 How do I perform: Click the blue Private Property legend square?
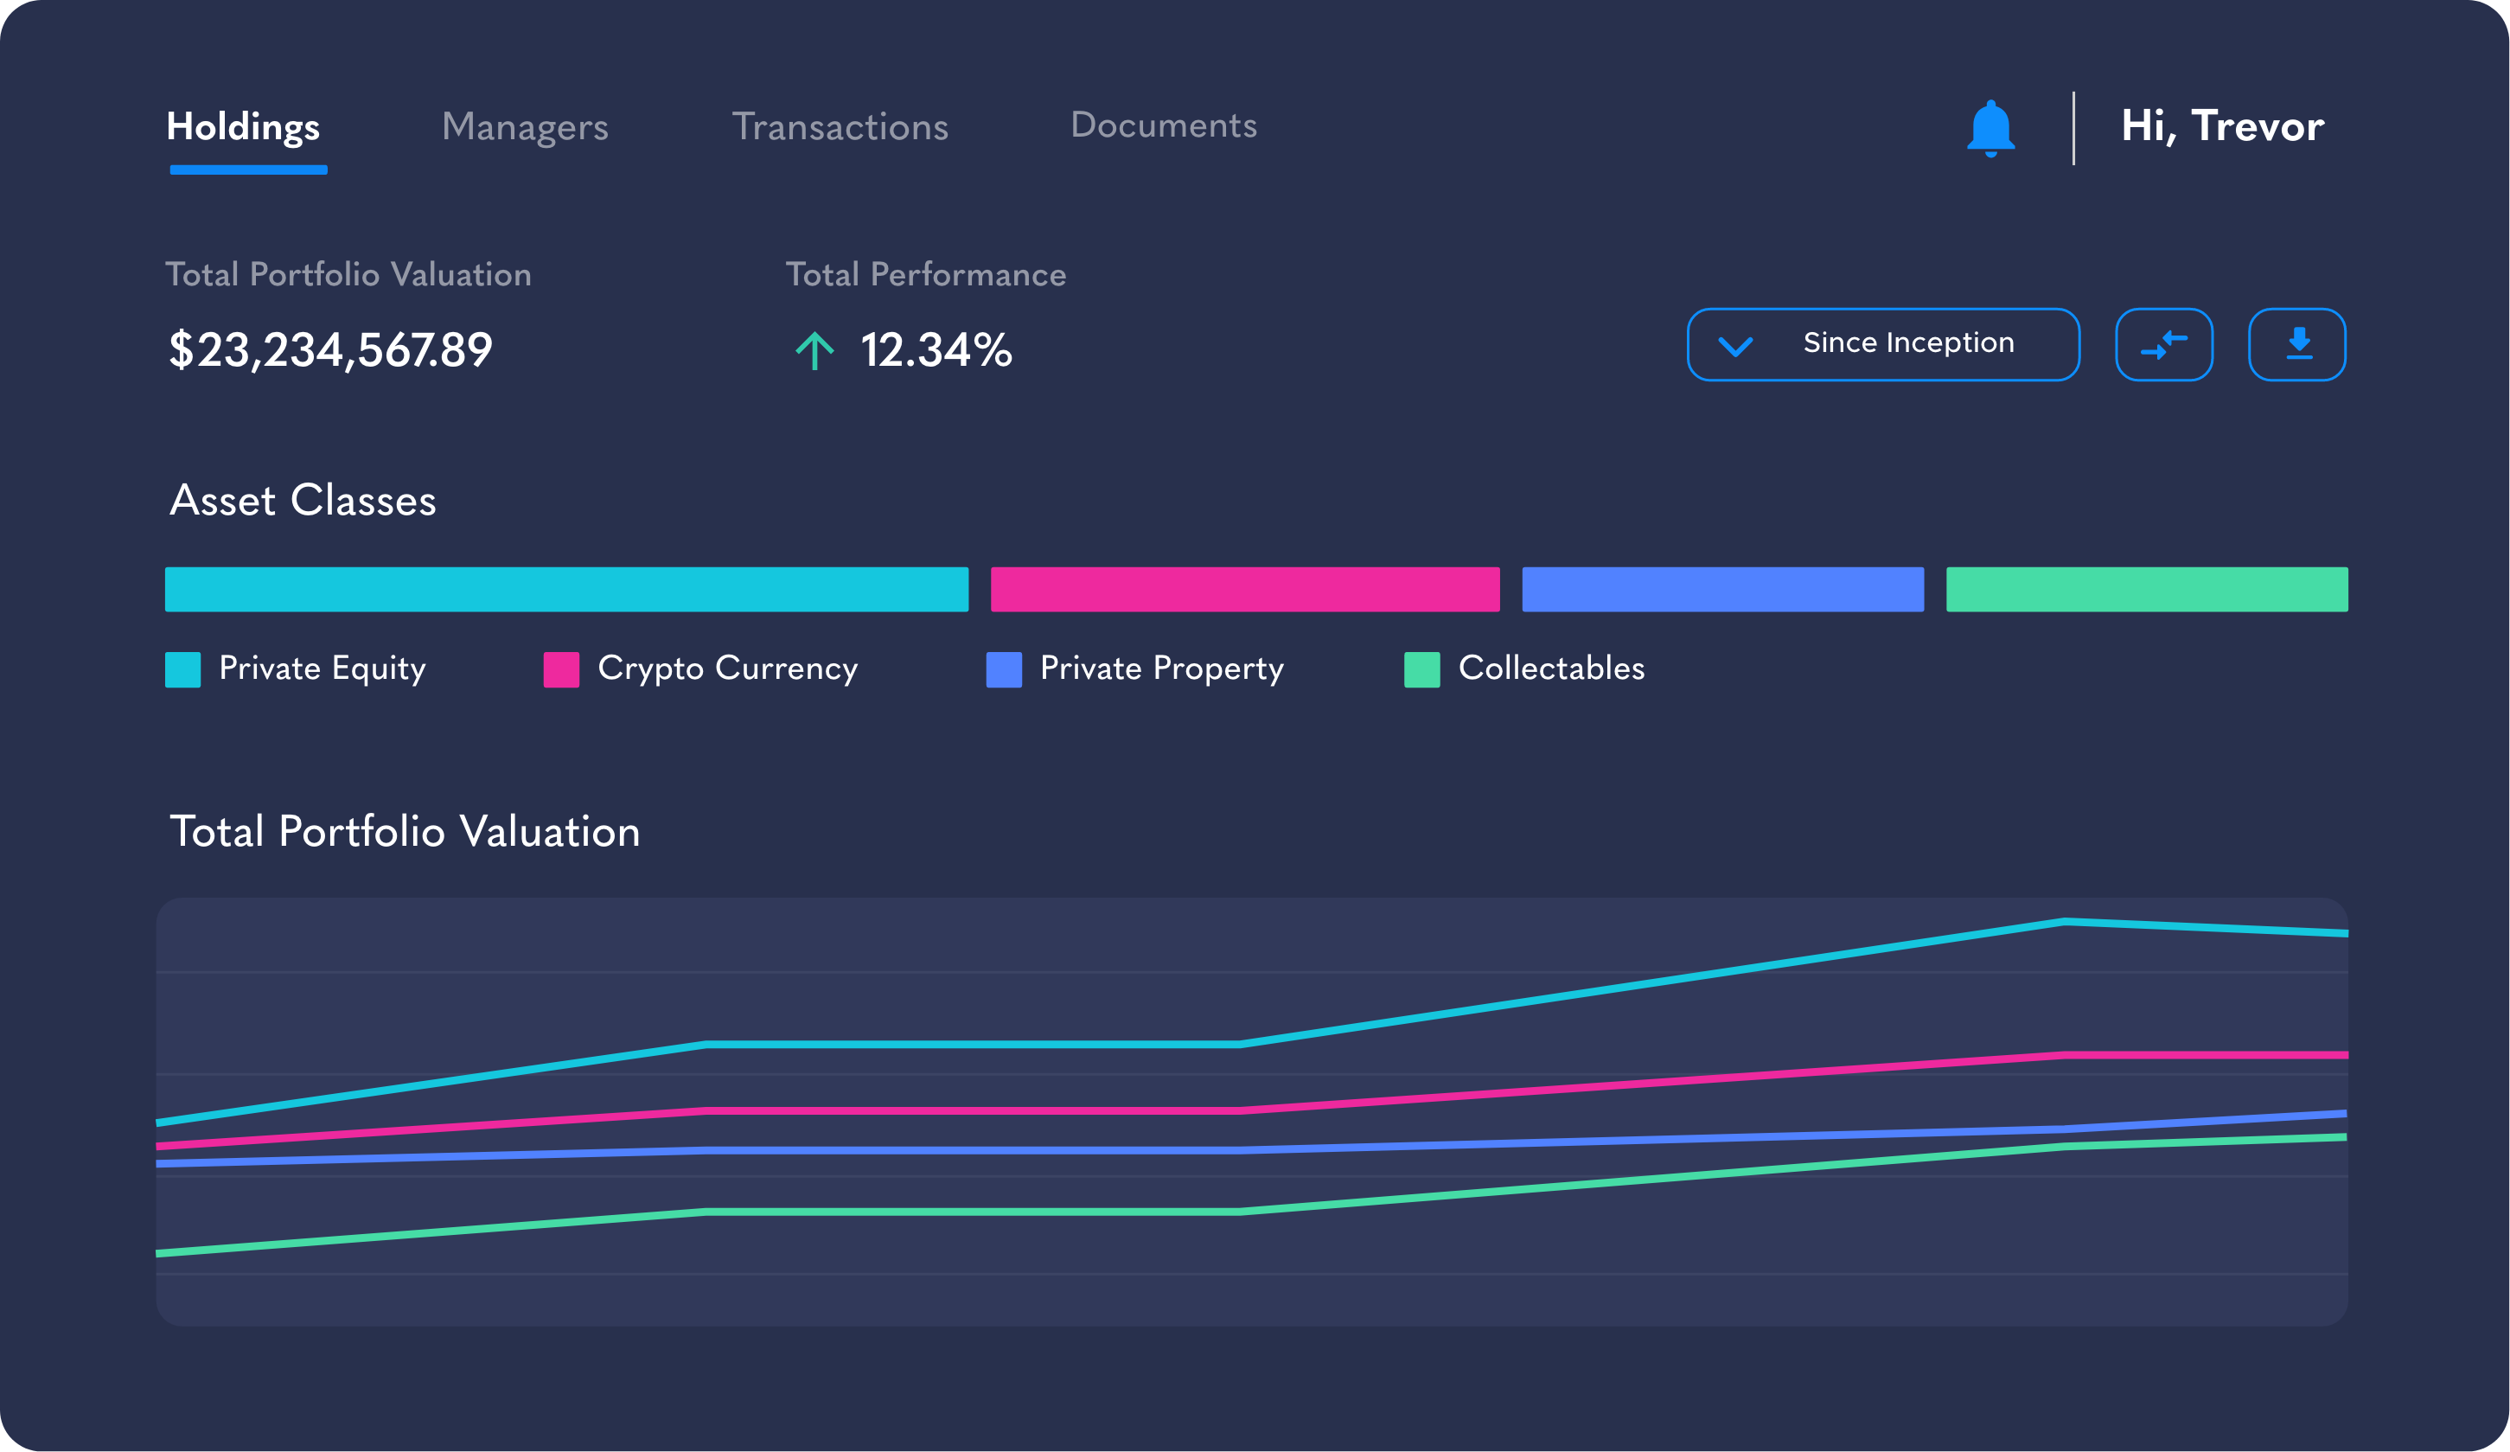(1004, 668)
